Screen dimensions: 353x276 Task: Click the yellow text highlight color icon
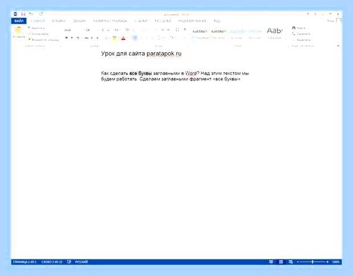pos(114,38)
